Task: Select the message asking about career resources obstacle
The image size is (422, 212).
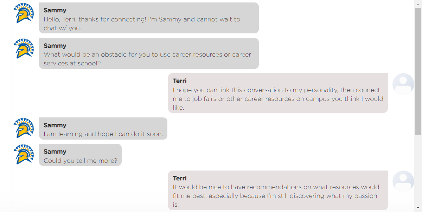Action: tap(149, 53)
